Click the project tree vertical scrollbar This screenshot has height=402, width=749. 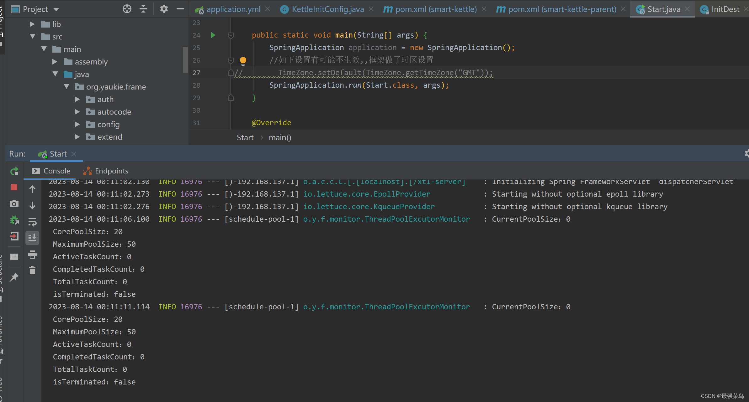[185, 59]
